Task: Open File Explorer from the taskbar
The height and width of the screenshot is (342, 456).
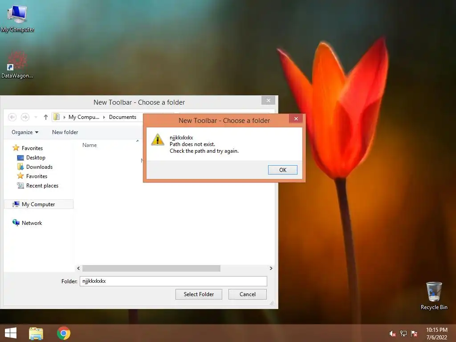Action: 36,333
